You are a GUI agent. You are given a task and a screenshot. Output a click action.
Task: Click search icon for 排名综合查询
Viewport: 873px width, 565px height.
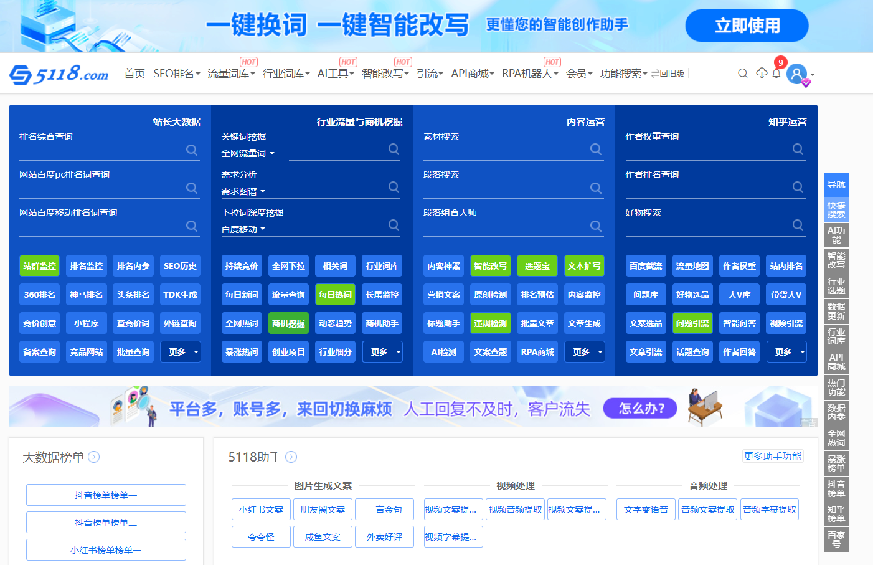point(192,150)
